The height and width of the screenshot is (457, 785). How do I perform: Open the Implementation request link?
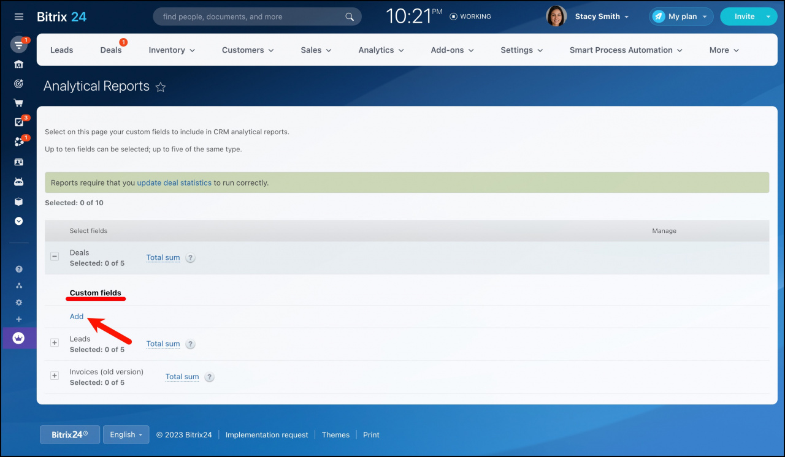(267, 435)
